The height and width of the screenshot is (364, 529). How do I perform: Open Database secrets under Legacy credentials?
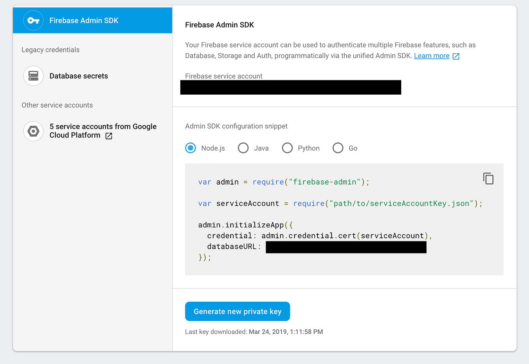[78, 76]
